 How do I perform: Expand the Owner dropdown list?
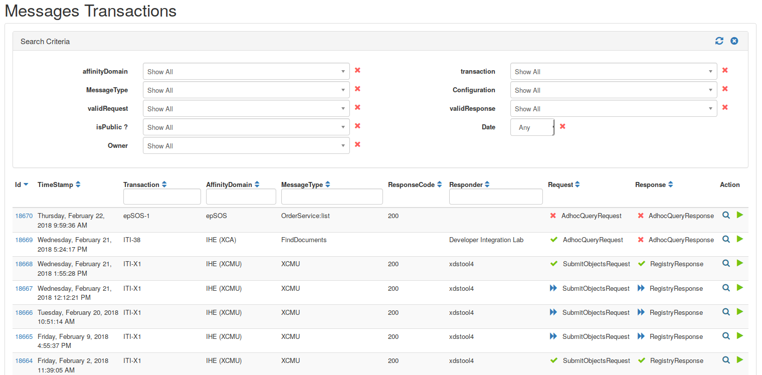246,146
